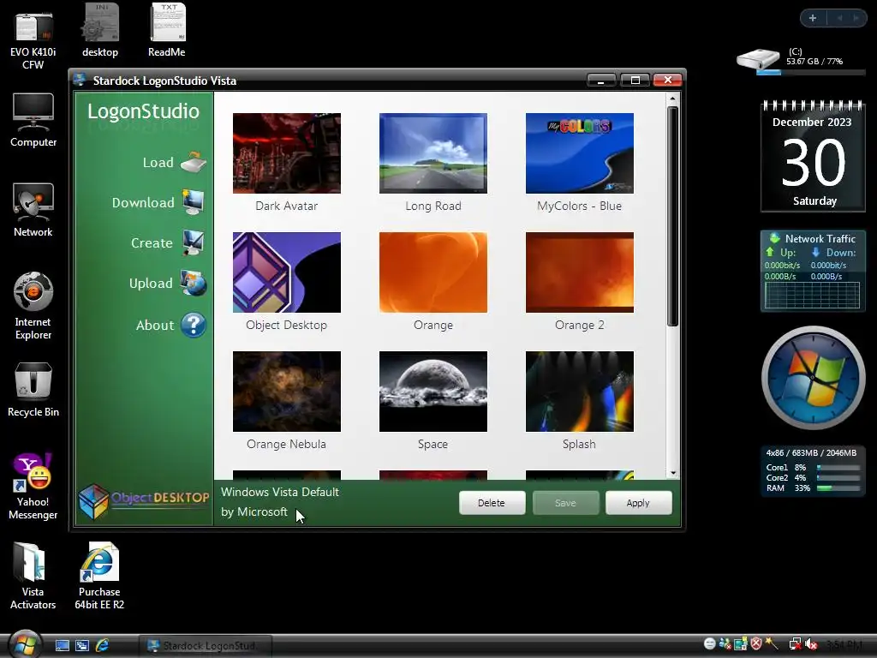Image resolution: width=877 pixels, height=658 pixels.
Task: Click the calendar gadget showing December 30
Action: (813, 156)
